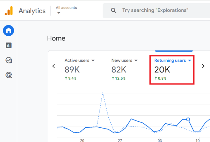Click the dashed line spike peak
This screenshot has width=210, height=142.
pyautogui.click(x=103, y=93)
